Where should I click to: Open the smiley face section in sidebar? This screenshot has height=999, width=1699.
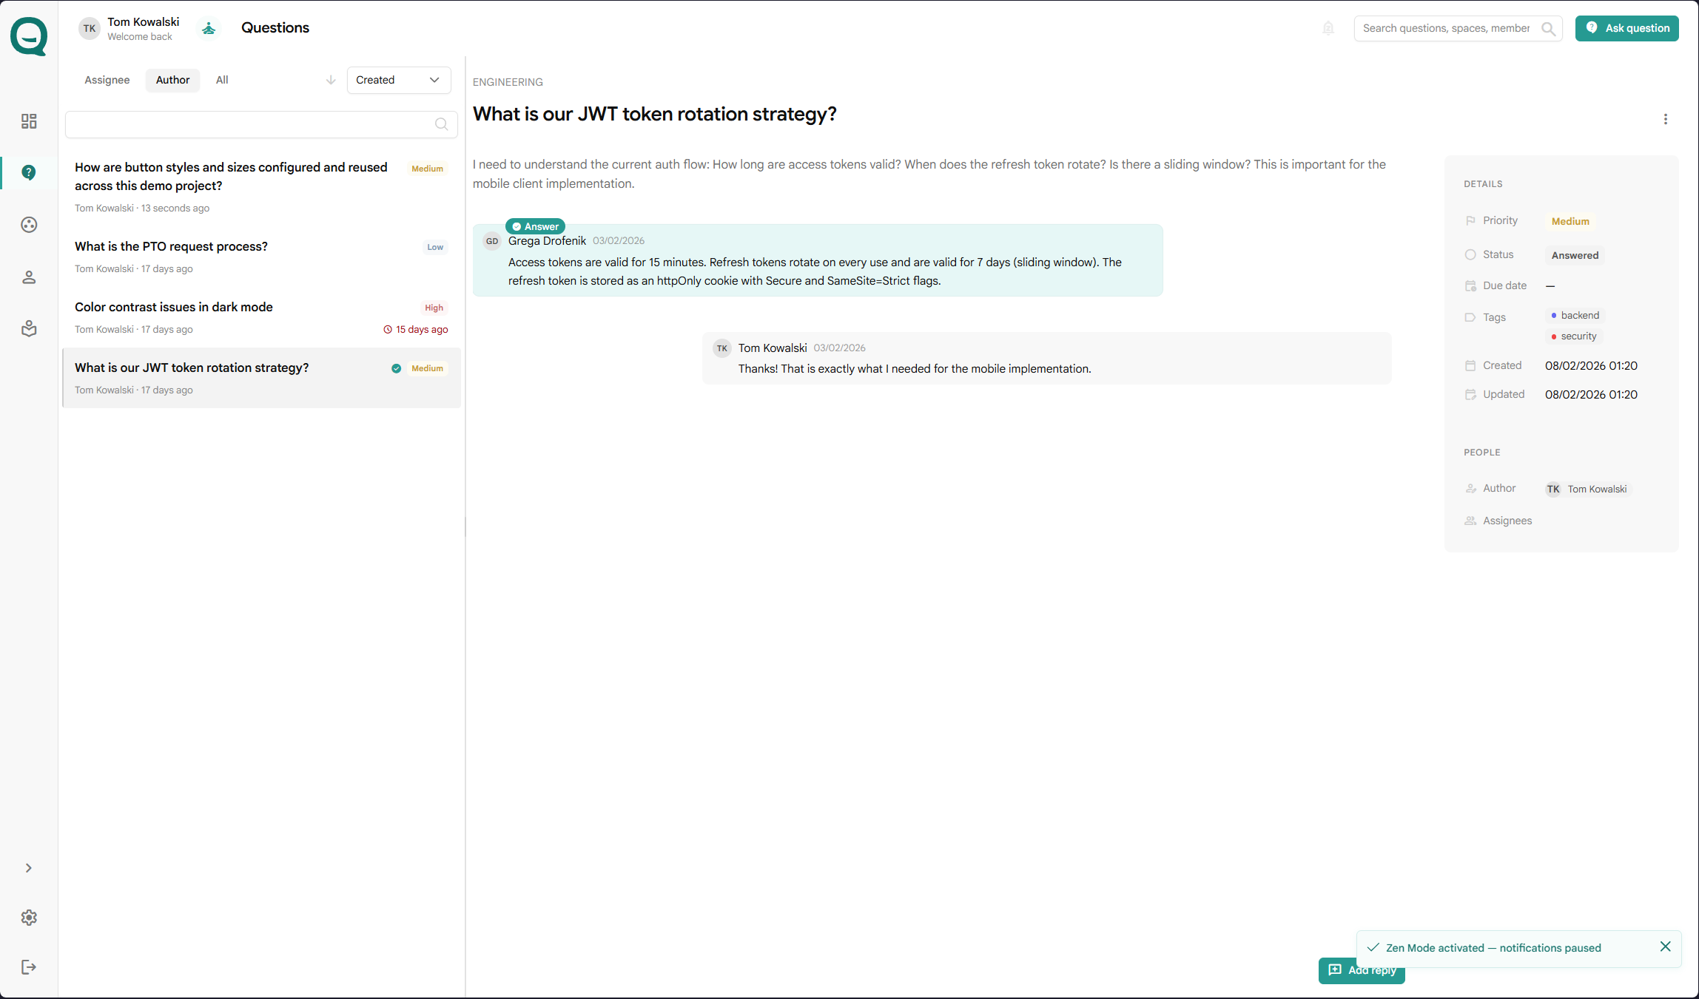[x=28, y=225]
